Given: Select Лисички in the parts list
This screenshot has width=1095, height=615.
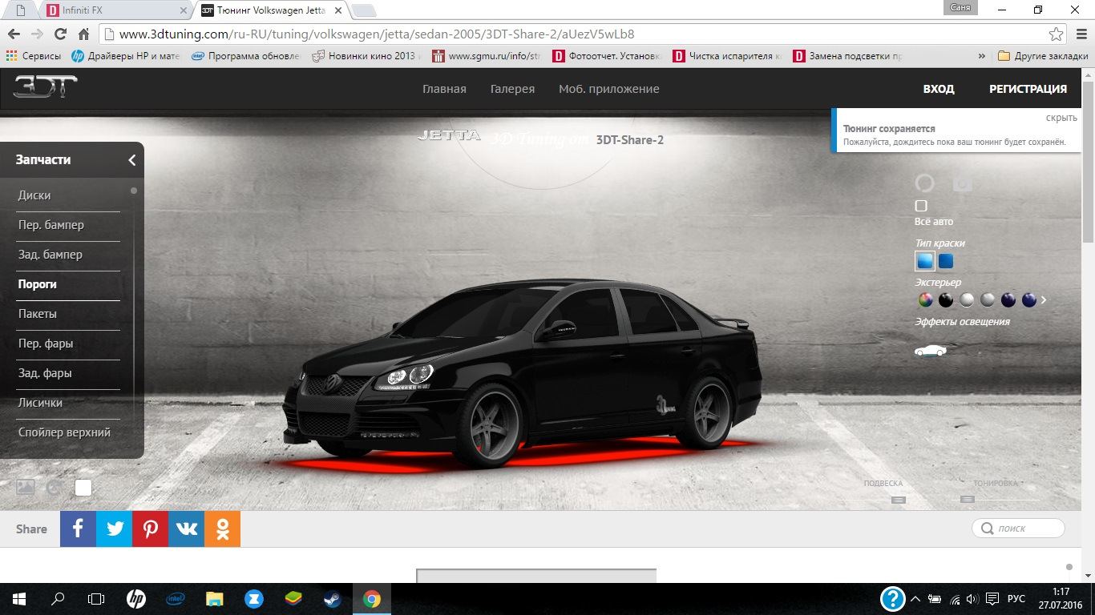Looking at the screenshot, I should coord(40,403).
